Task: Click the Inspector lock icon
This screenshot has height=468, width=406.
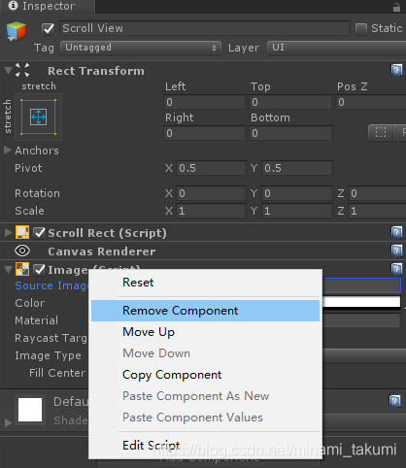Action: (x=396, y=7)
